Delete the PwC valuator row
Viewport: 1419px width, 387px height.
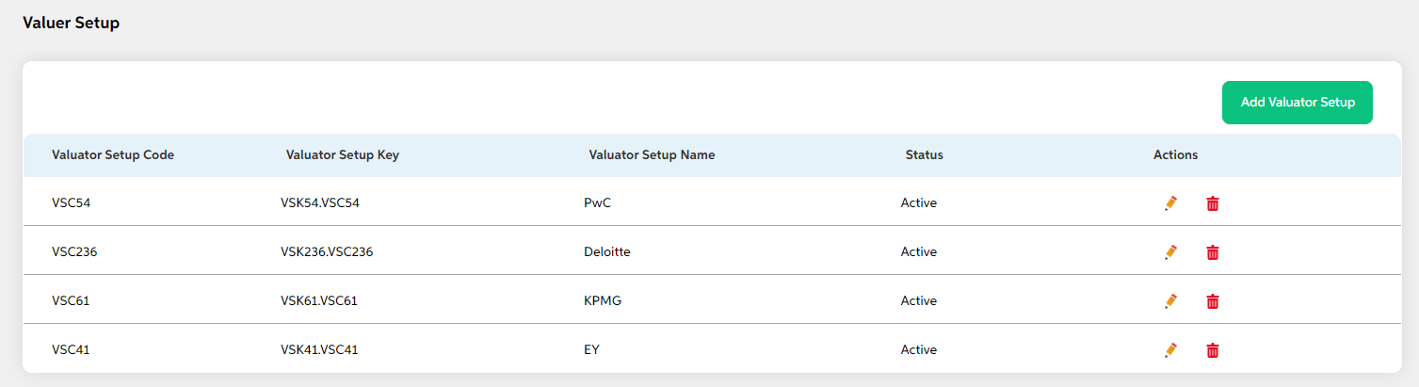[x=1213, y=202]
